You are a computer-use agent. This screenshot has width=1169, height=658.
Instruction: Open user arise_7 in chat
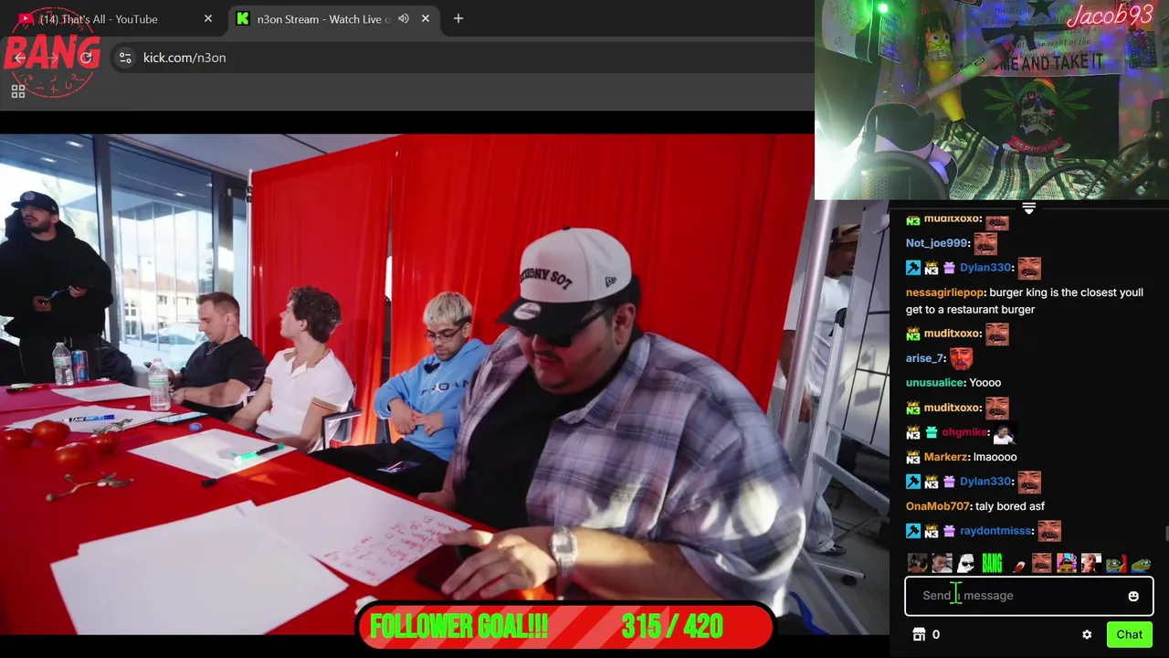[925, 358]
